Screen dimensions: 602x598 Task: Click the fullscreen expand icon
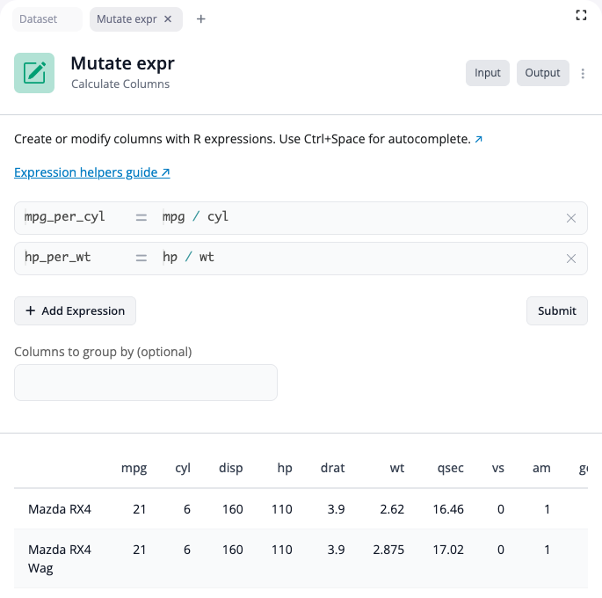[580, 15]
